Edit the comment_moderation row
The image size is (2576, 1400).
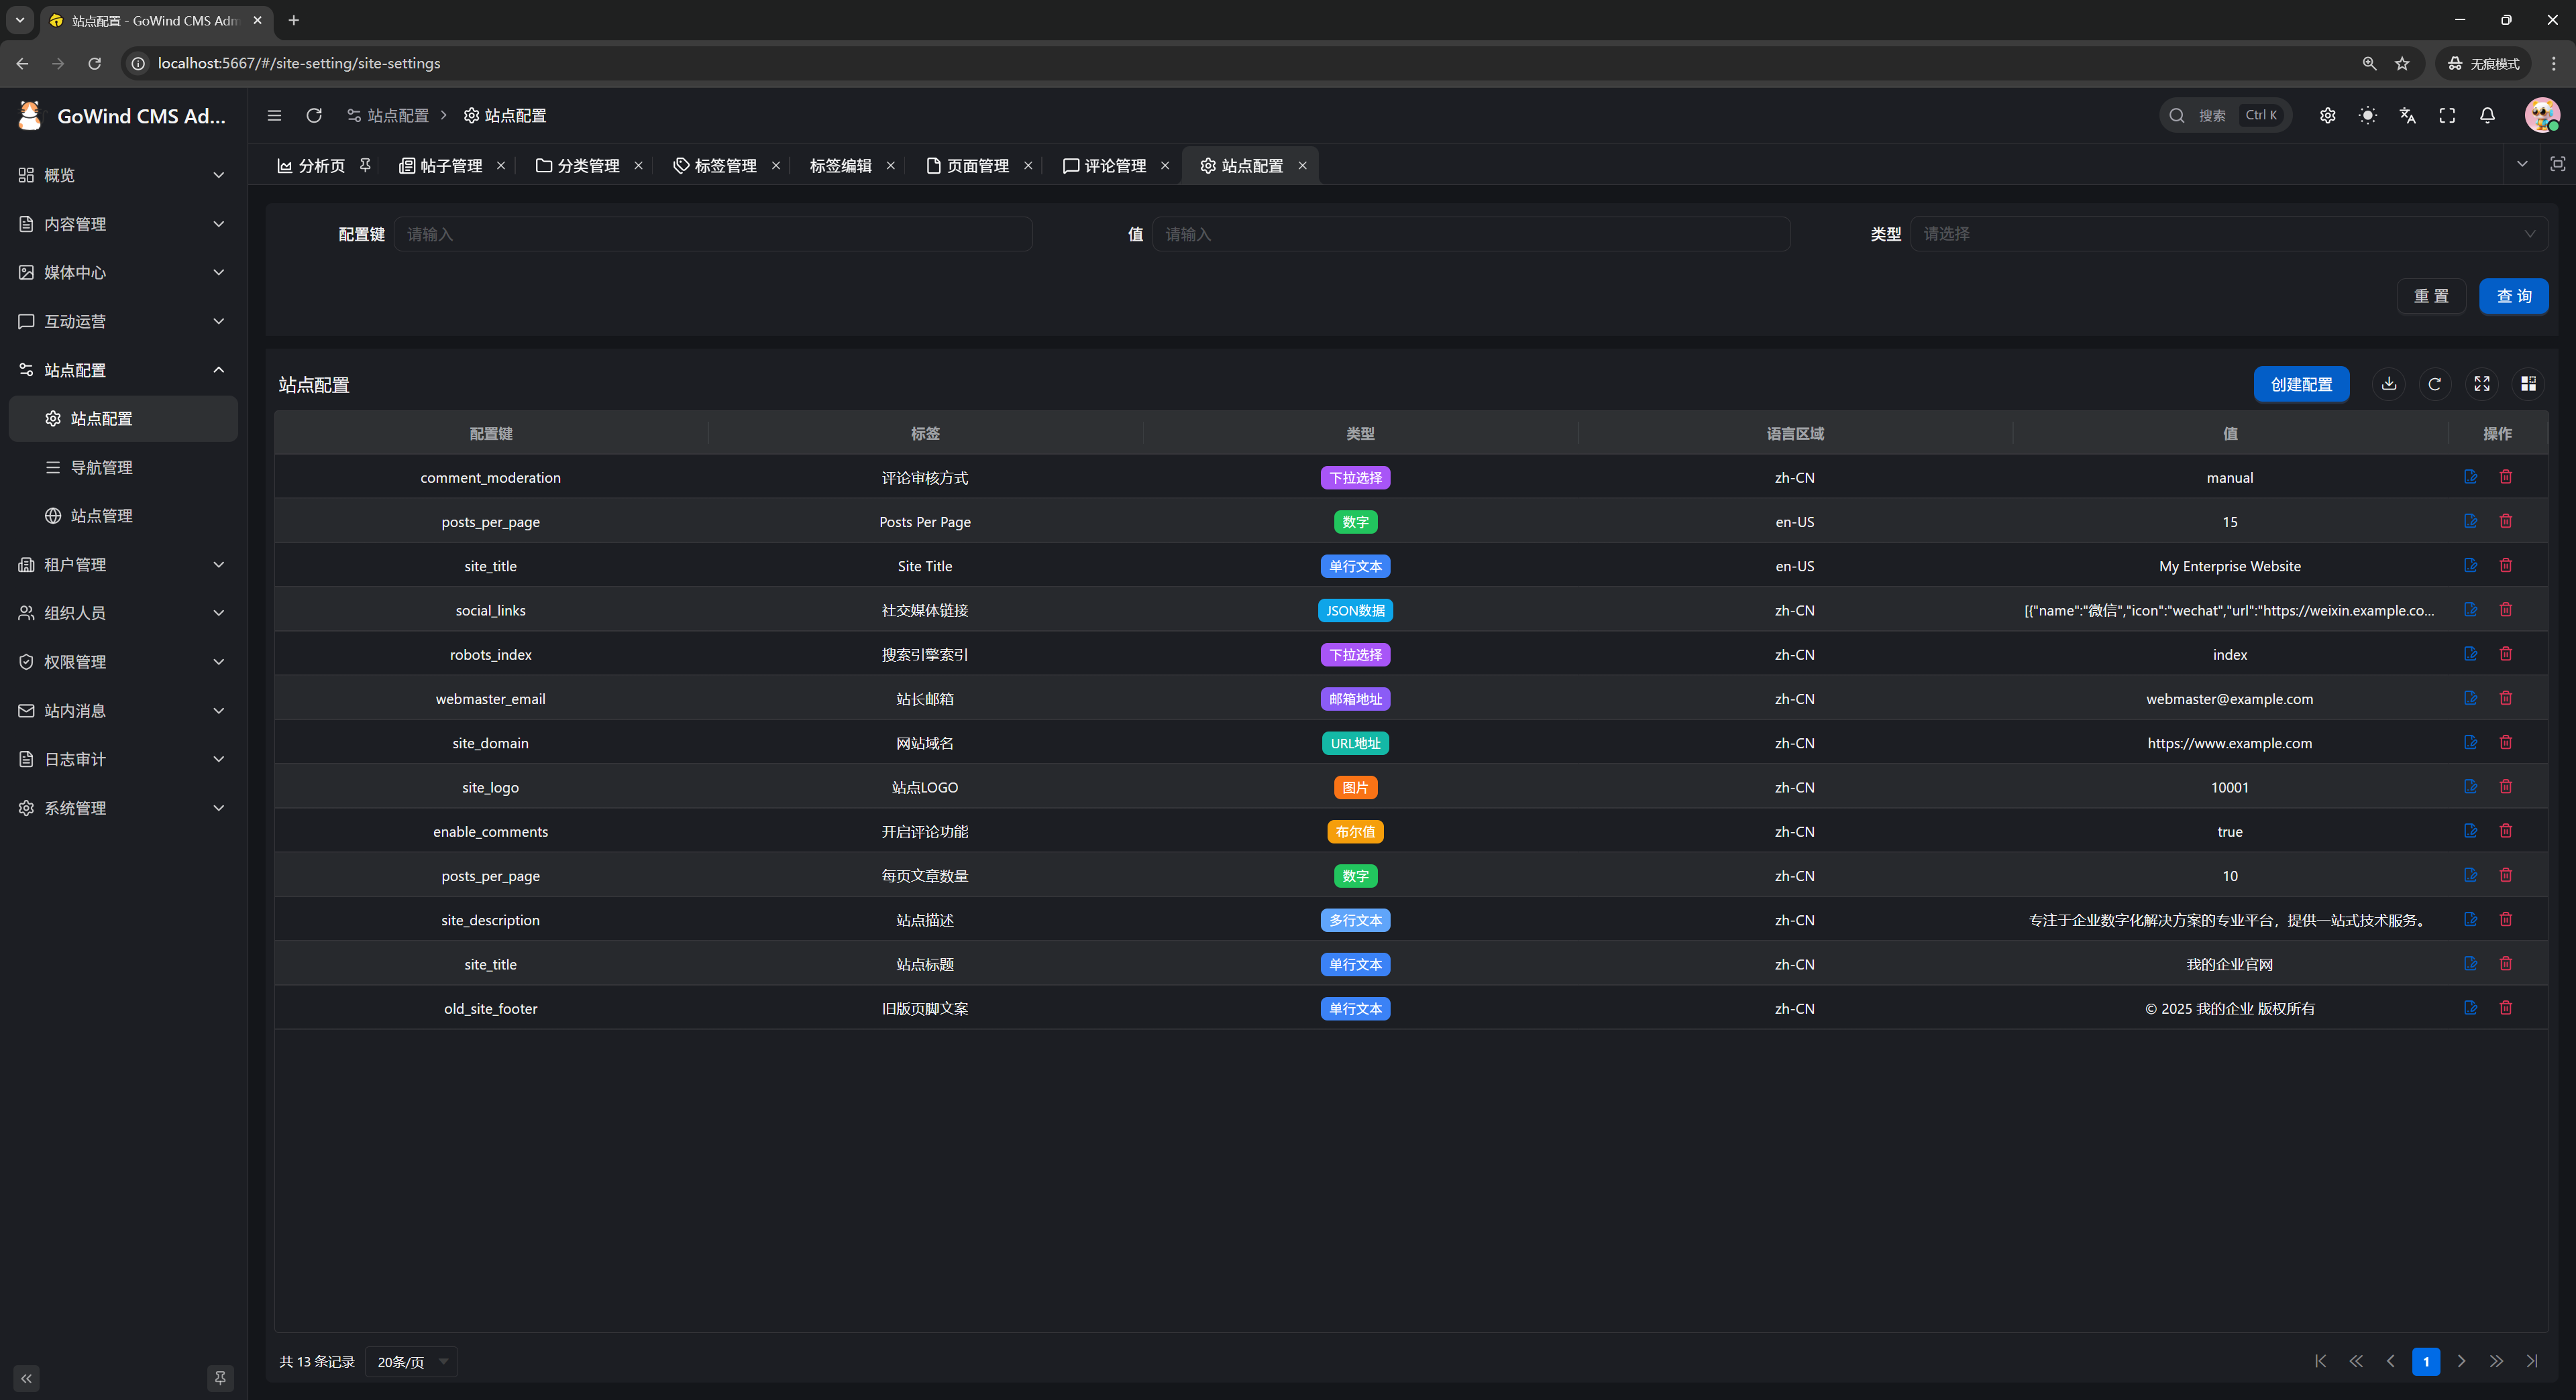2470,477
